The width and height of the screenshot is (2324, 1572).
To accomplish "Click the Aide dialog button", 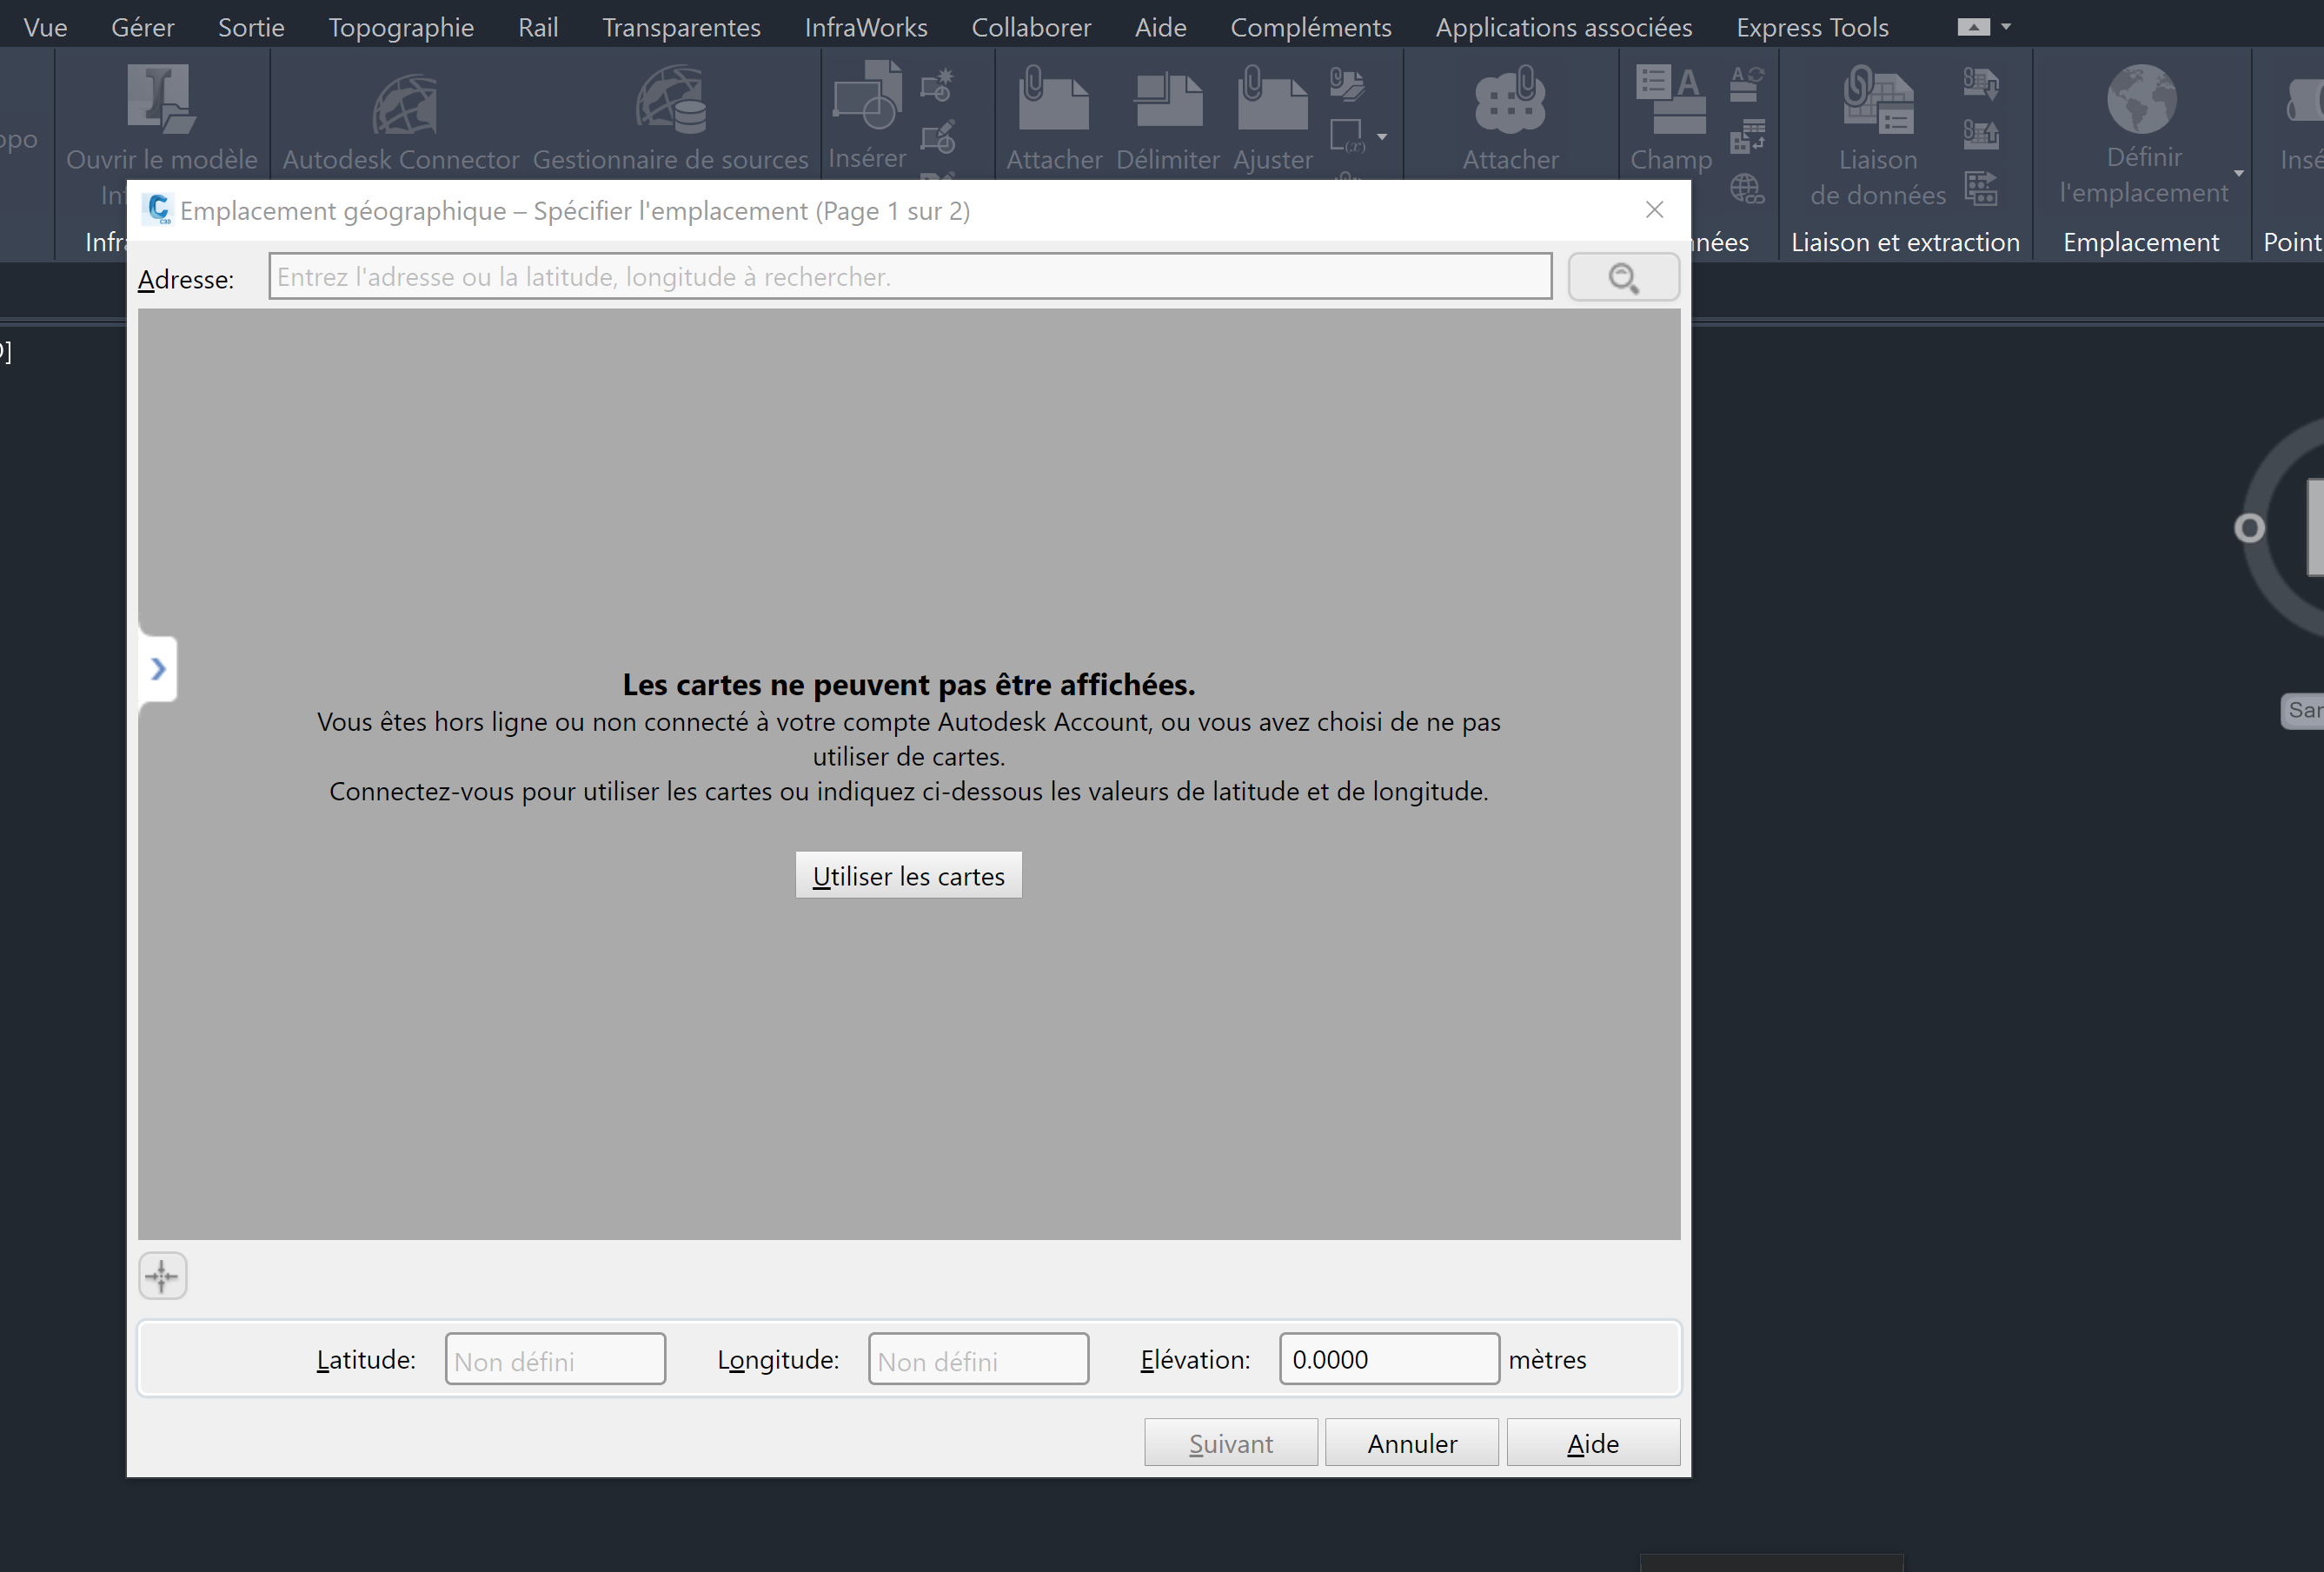I will pos(1591,1442).
